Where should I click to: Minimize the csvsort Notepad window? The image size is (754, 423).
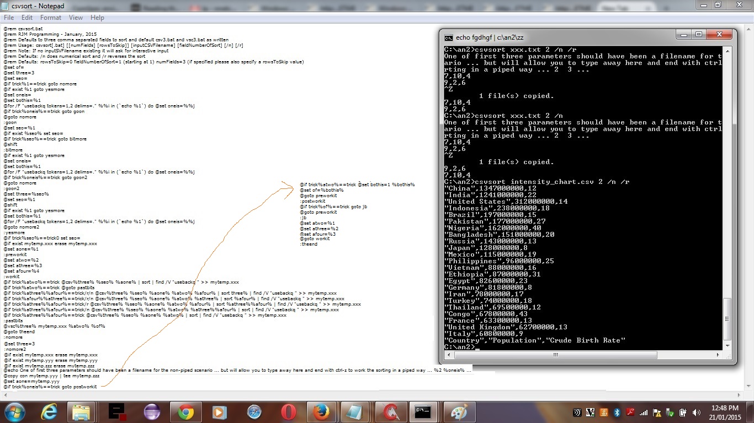click(703, 4)
